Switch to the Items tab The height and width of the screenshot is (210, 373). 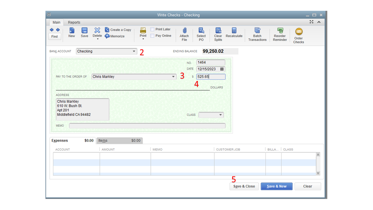(x=119, y=140)
